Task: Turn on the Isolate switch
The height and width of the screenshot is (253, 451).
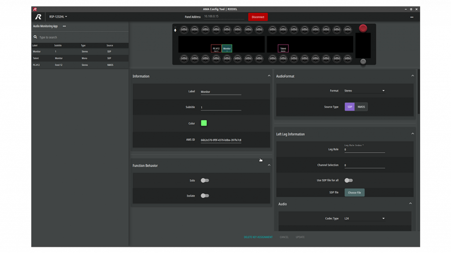Action: [204, 196]
